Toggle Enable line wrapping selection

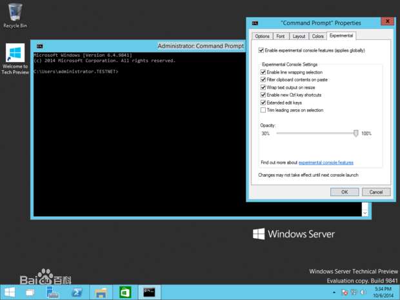pos(263,72)
